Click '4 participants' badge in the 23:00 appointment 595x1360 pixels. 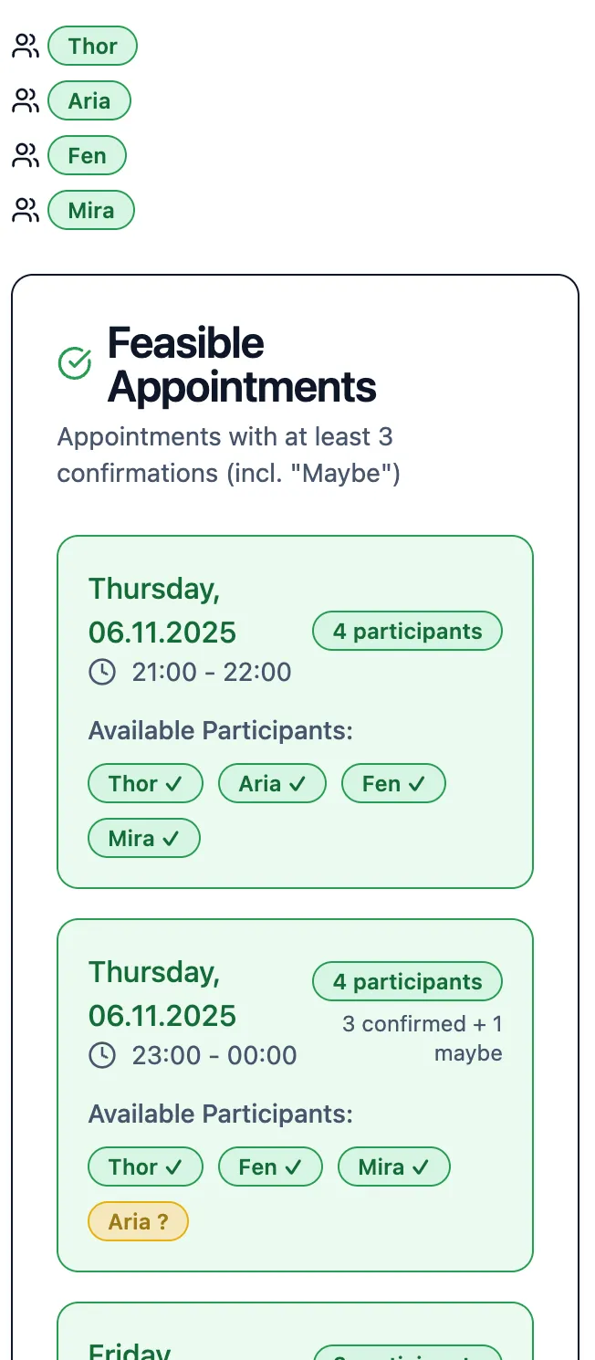point(407,982)
